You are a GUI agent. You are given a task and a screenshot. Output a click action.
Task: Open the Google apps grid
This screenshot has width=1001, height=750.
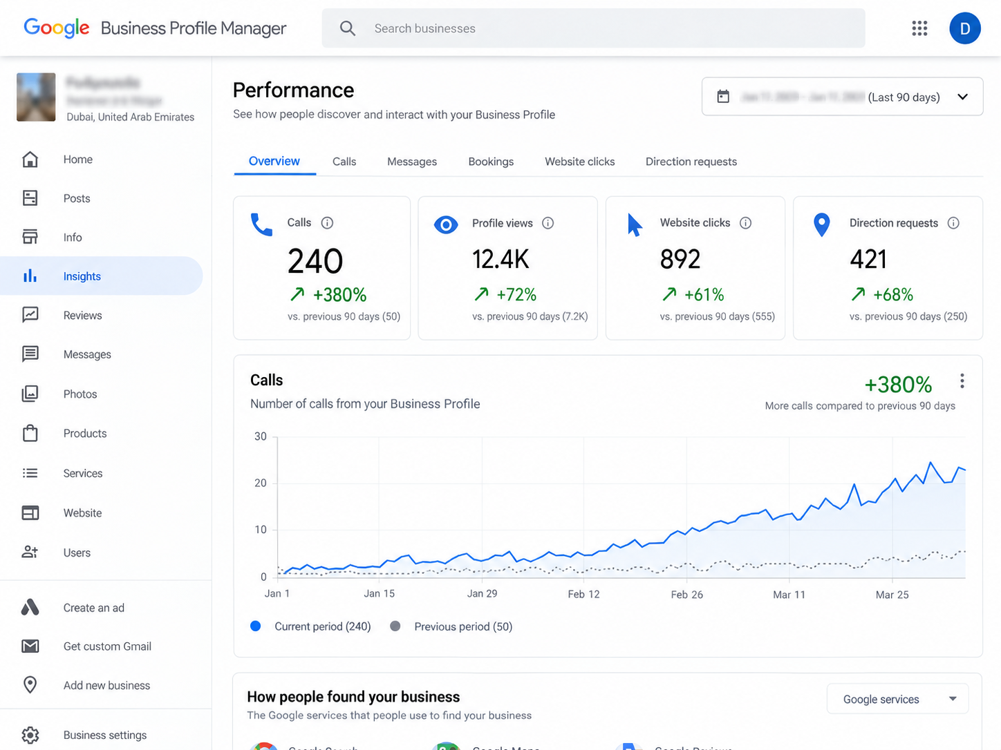pyautogui.click(x=919, y=28)
